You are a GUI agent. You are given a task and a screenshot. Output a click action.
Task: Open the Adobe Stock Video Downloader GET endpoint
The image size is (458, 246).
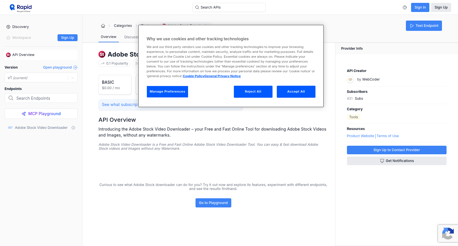41,128
